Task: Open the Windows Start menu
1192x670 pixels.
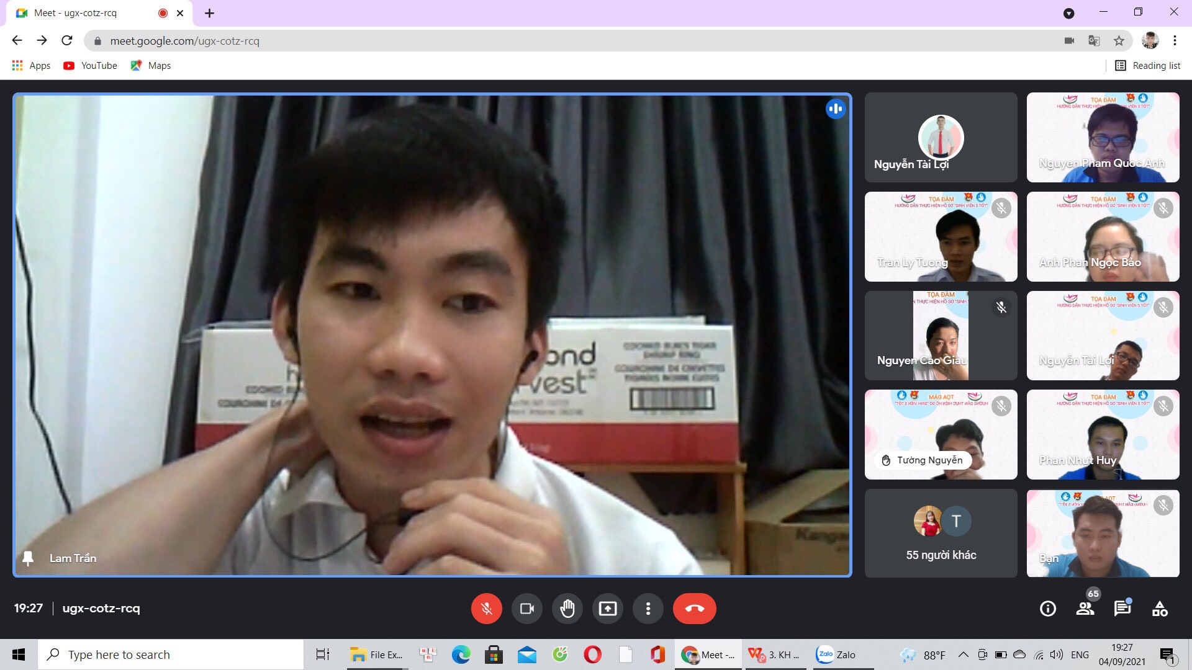Action: click(19, 654)
